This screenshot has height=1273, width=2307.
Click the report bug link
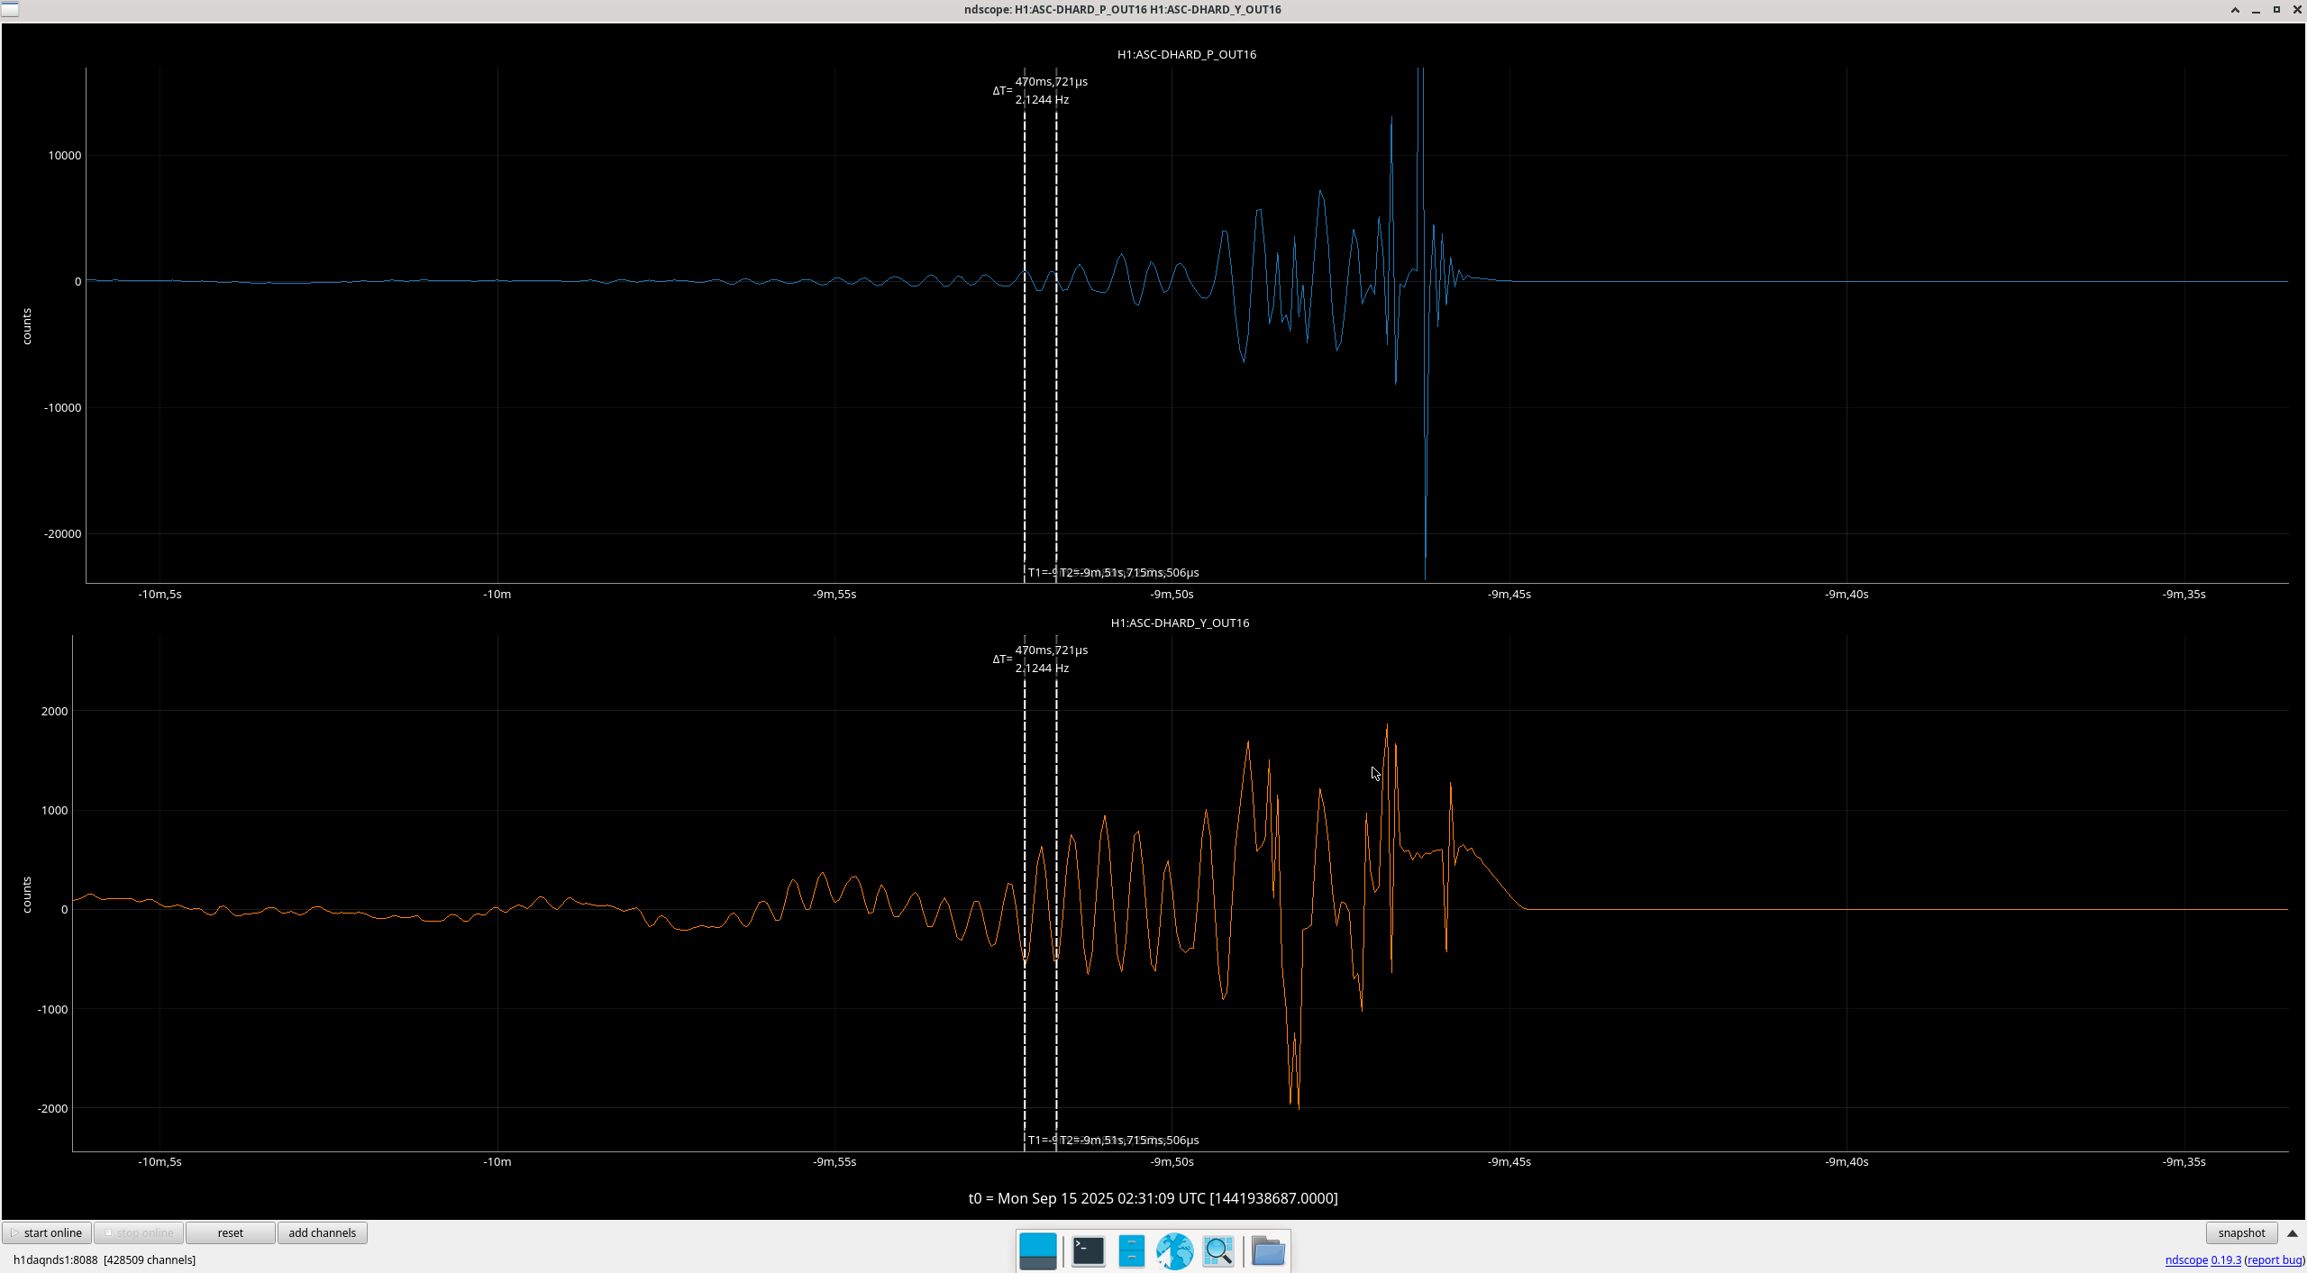2274,1260
